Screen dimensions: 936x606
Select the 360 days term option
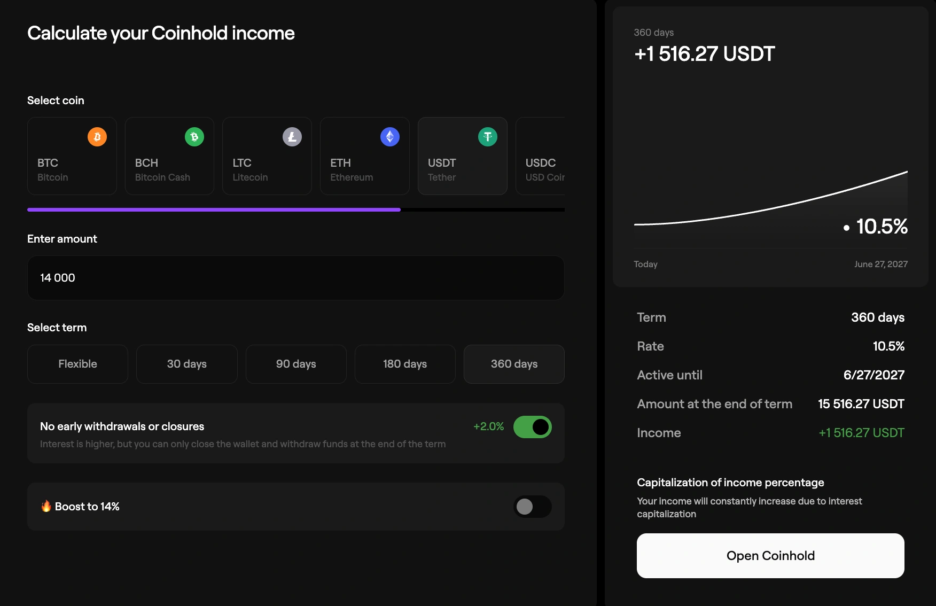click(x=514, y=364)
